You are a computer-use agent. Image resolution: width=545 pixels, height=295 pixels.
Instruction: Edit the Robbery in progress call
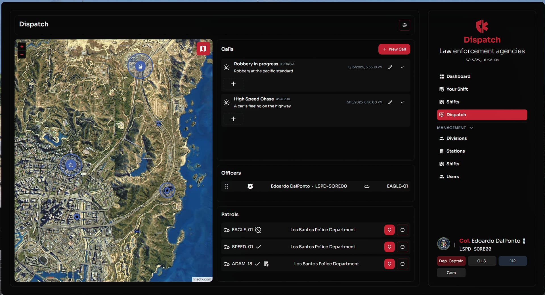click(390, 67)
